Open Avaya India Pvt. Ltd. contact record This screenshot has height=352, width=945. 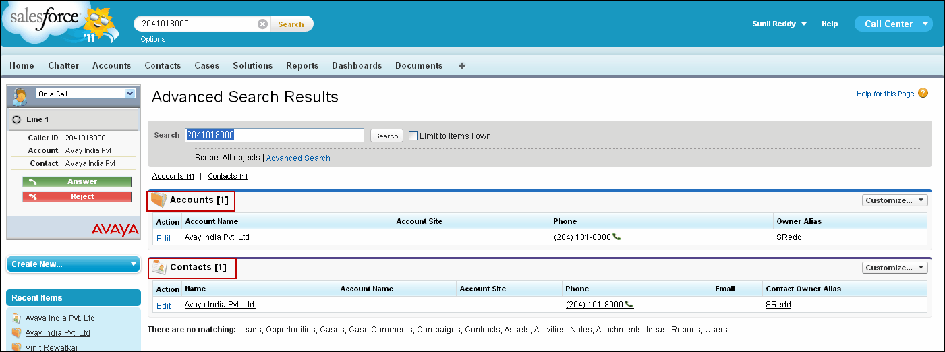coord(221,305)
